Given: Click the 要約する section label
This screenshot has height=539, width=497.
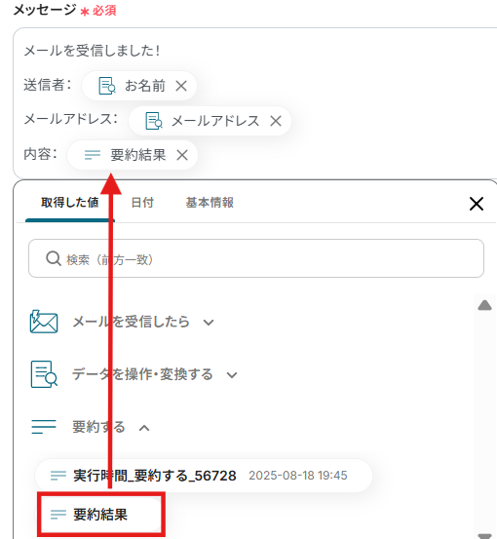Looking at the screenshot, I should click(x=98, y=427).
